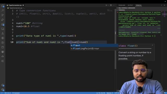Click the editor minimap preview
Viewport: 167px width, 94px height.
[x=110, y=10]
